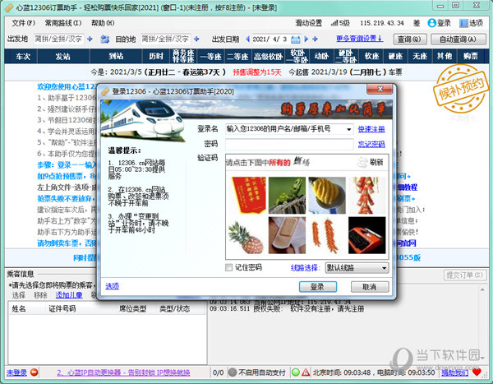Focus the 密码 password field
The width and height of the screenshot is (493, 384).
coord(289,145)
